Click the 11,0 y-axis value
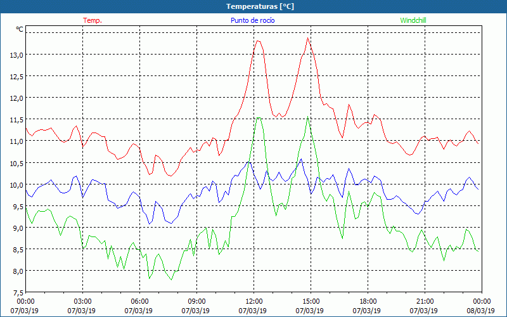 16,141
